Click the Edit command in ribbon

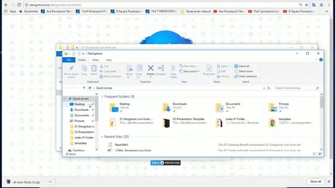point(221,72)
